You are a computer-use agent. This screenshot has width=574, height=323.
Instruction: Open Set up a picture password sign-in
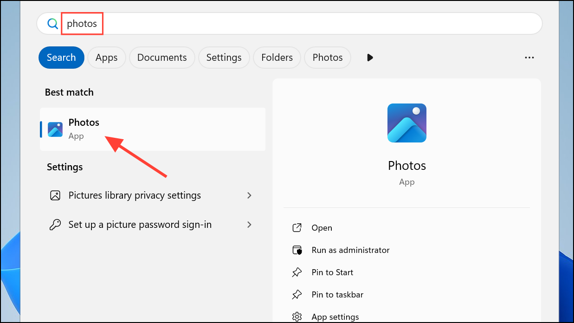pyautogui.click(x=153, y=225)
